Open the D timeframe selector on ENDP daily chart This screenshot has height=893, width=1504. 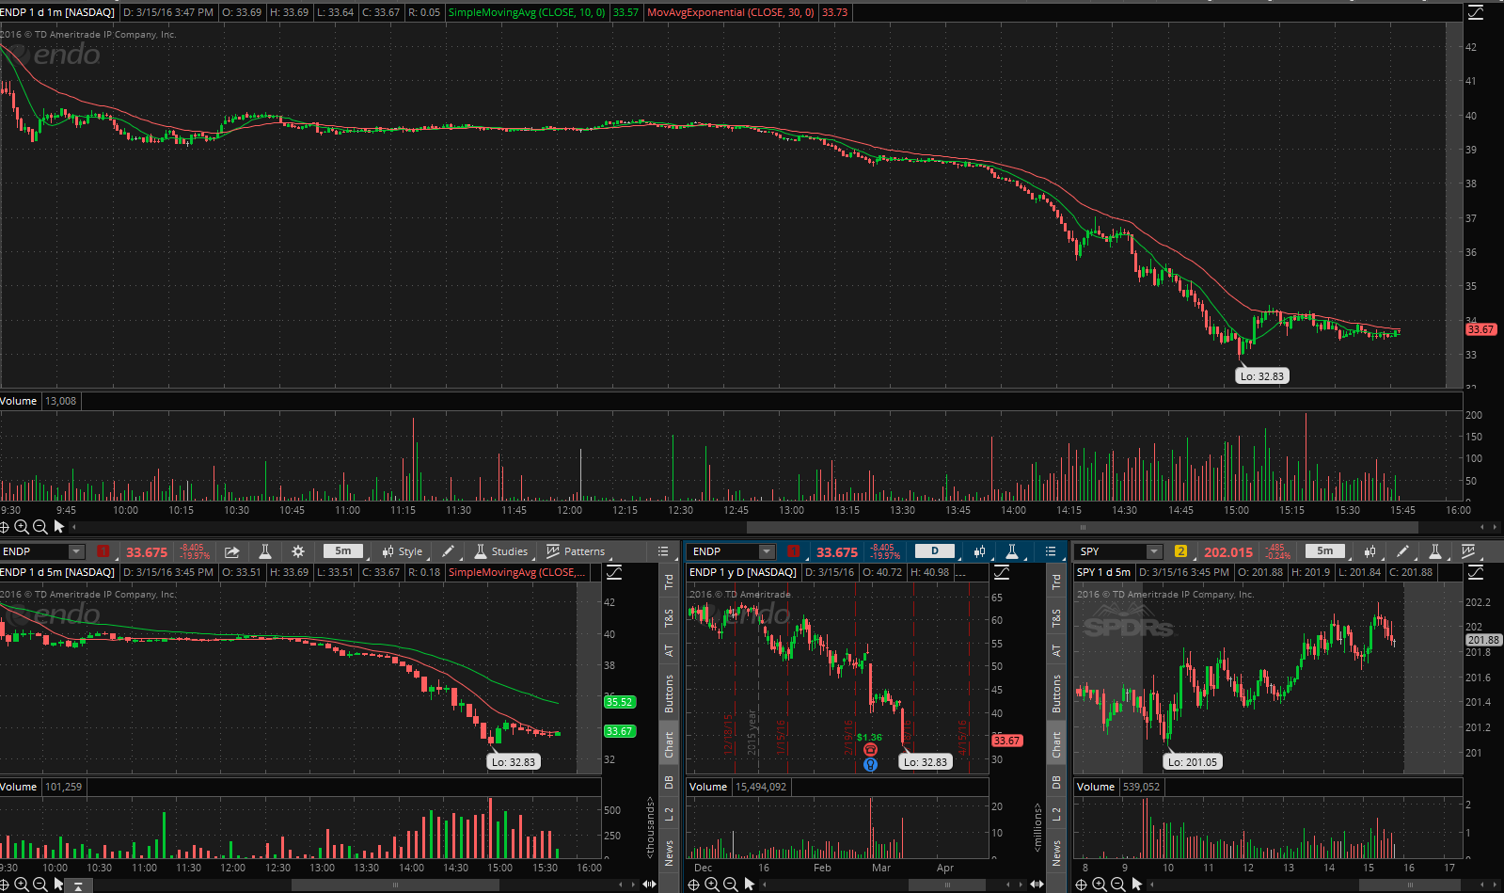(934, 551)
